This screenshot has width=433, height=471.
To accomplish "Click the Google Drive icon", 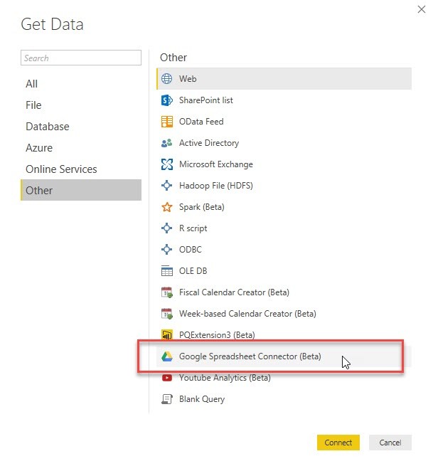I will pyautogui.click(x=166, y=356).
